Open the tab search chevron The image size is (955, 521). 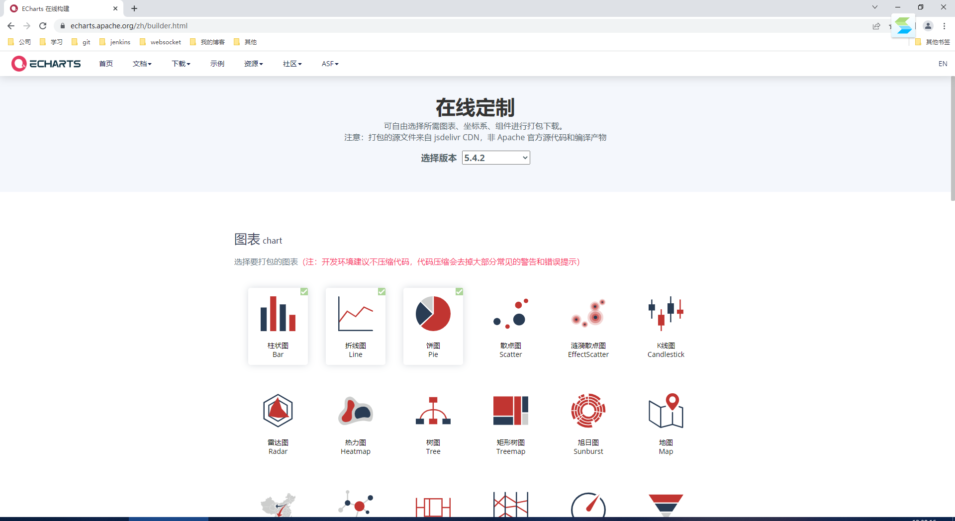point(874,7)
